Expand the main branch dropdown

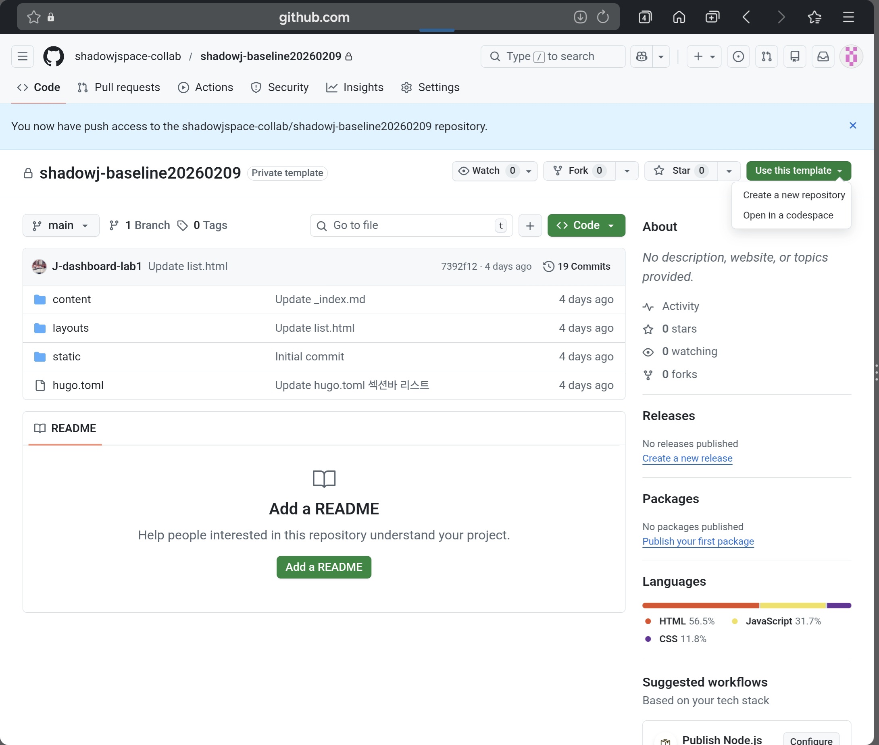pyautogui.click(x=61, y=225)
